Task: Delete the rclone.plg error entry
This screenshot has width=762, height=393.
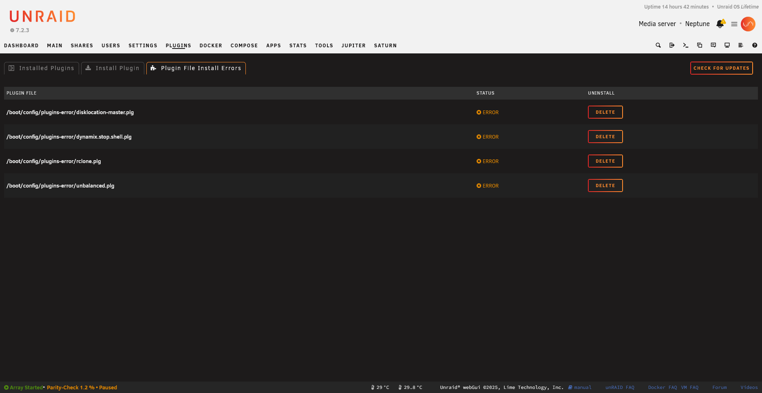Action: (605, 161)
